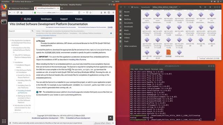Open the terminal Help menu
This screenshot has width=223, height=125.
(x=161, y=69)
